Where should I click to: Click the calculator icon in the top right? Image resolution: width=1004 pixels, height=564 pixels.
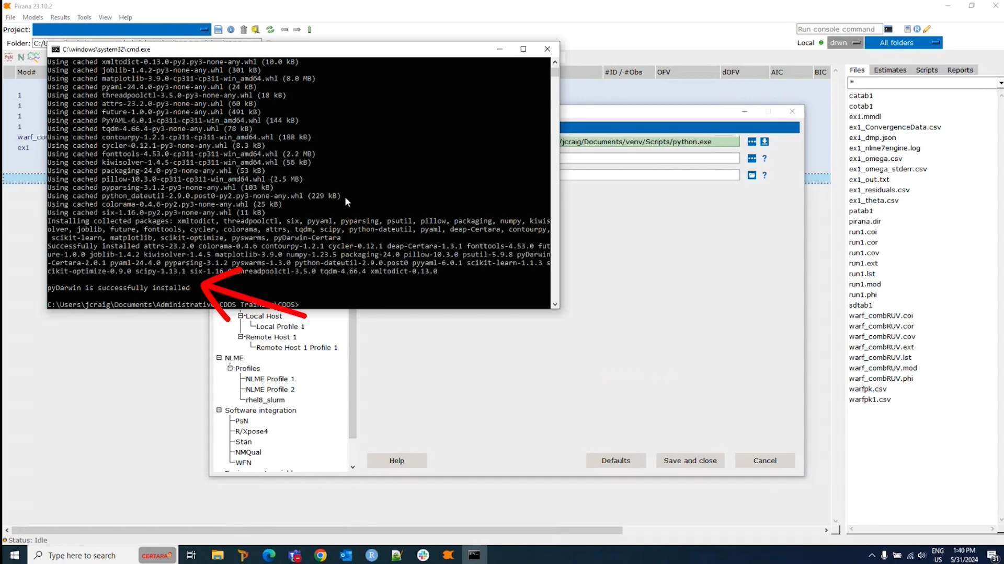(907, 29)
